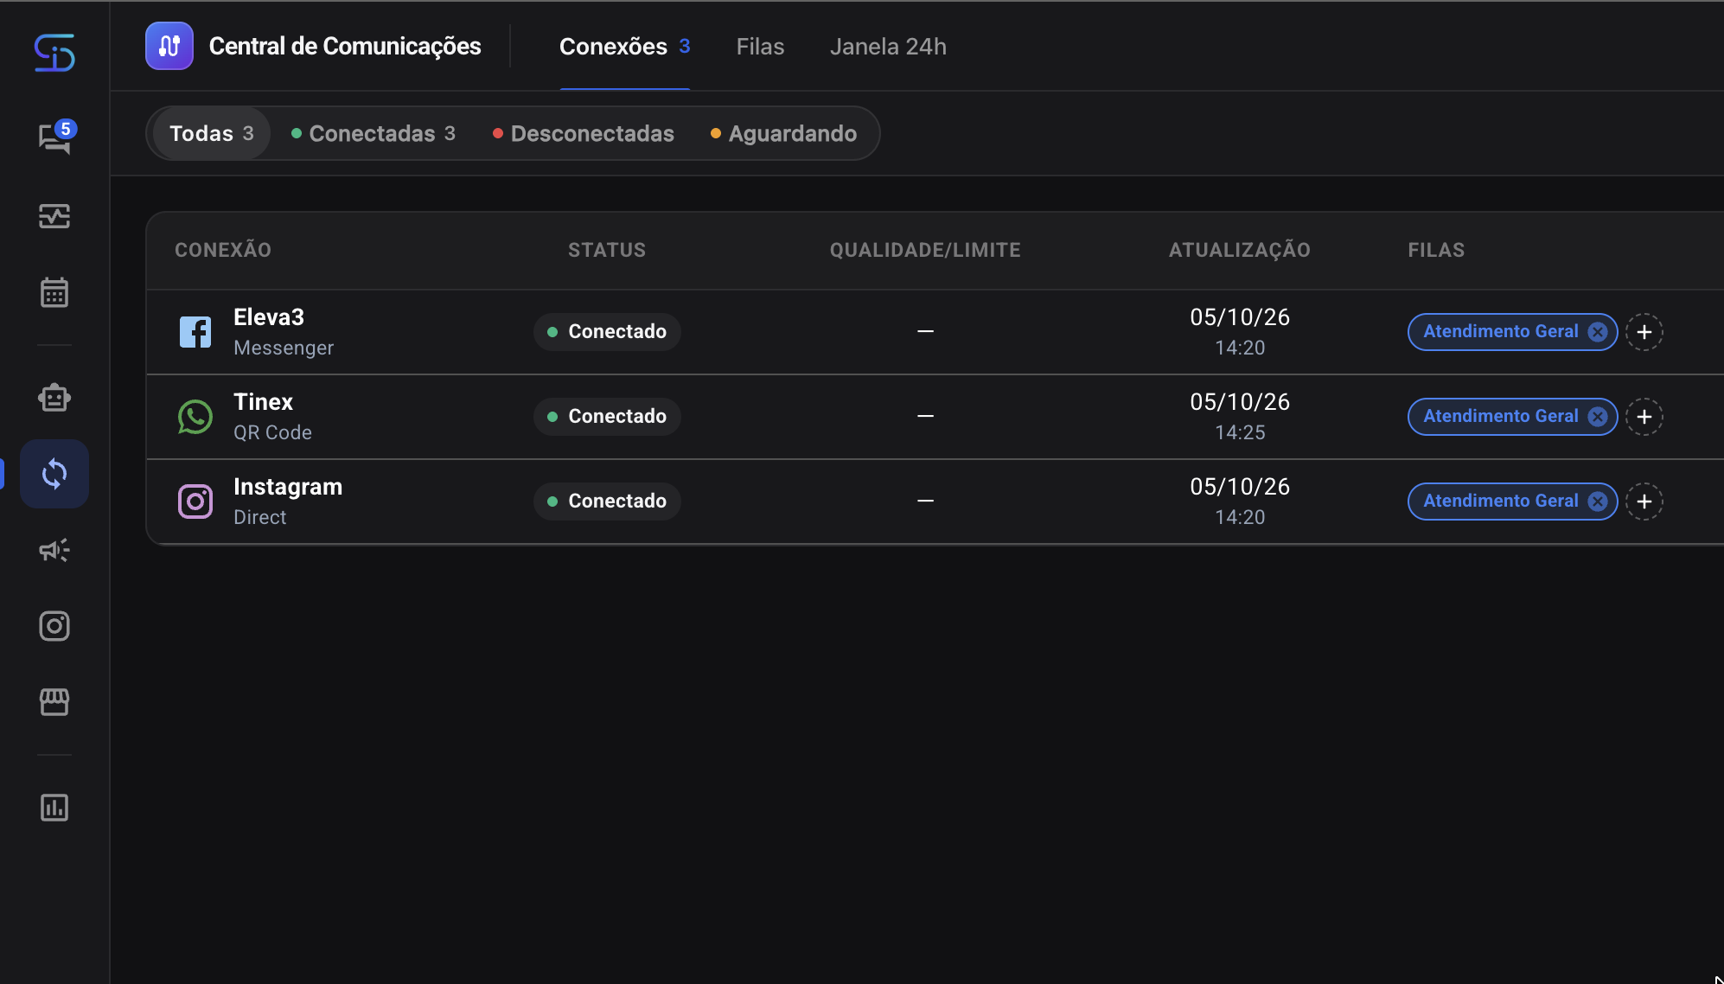Open the activity monitor sidebar icon
Image resolution: width=1724 pixels, height=984 pixels.
[x=54, y=216]
